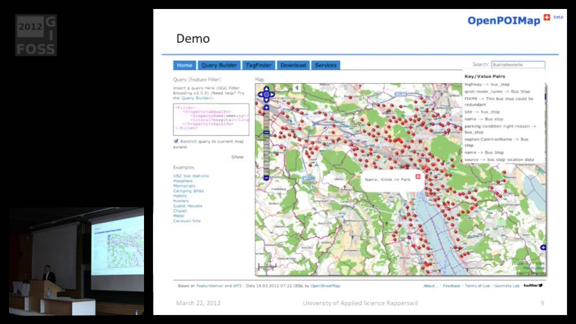Open the WFS link in footer
Viewport: 576px width, 324px height.
tap(237, 286)
